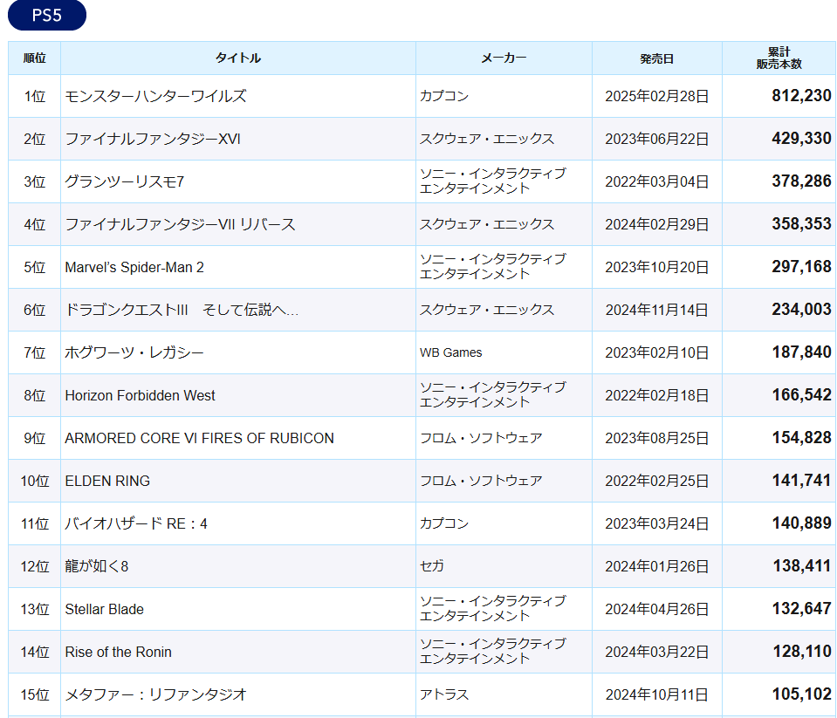This screenshot has width=837, height=718.
Task: Click release date 2023年10月20日
Action: click(656, 267)
